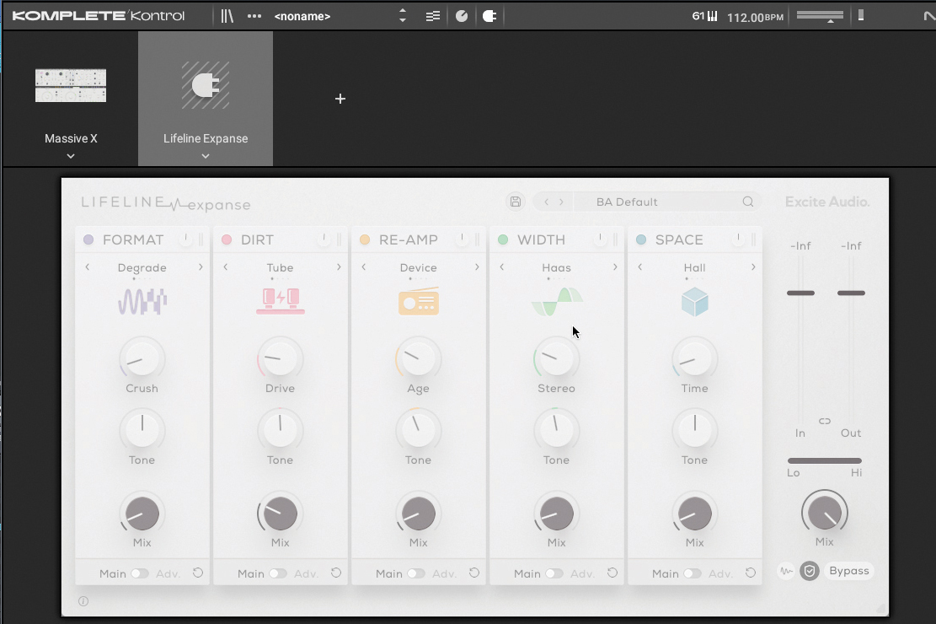Click the Excite Audio logo link
The width and height of the screenshot is (936, 624).
827,202
